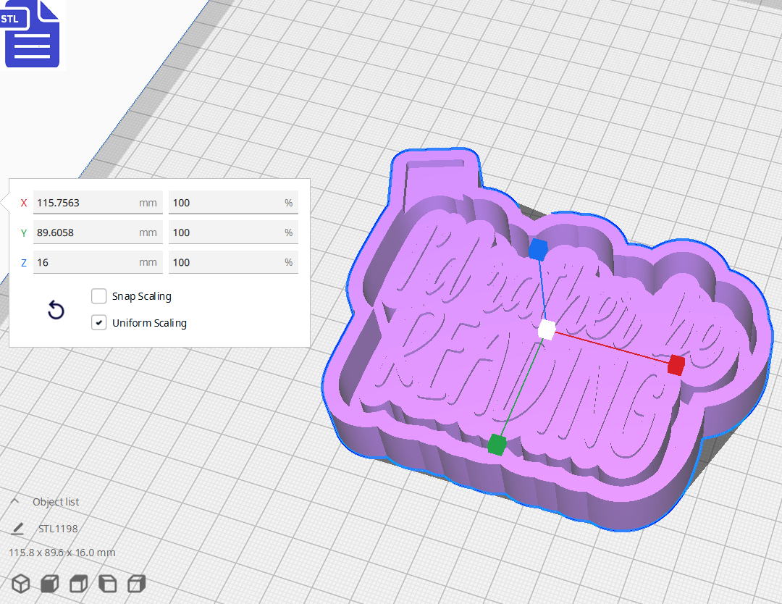Select the wireframe cube view icon

click(x=20, y=584)
